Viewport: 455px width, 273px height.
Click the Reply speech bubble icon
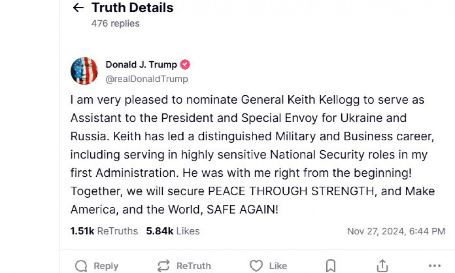81,266
